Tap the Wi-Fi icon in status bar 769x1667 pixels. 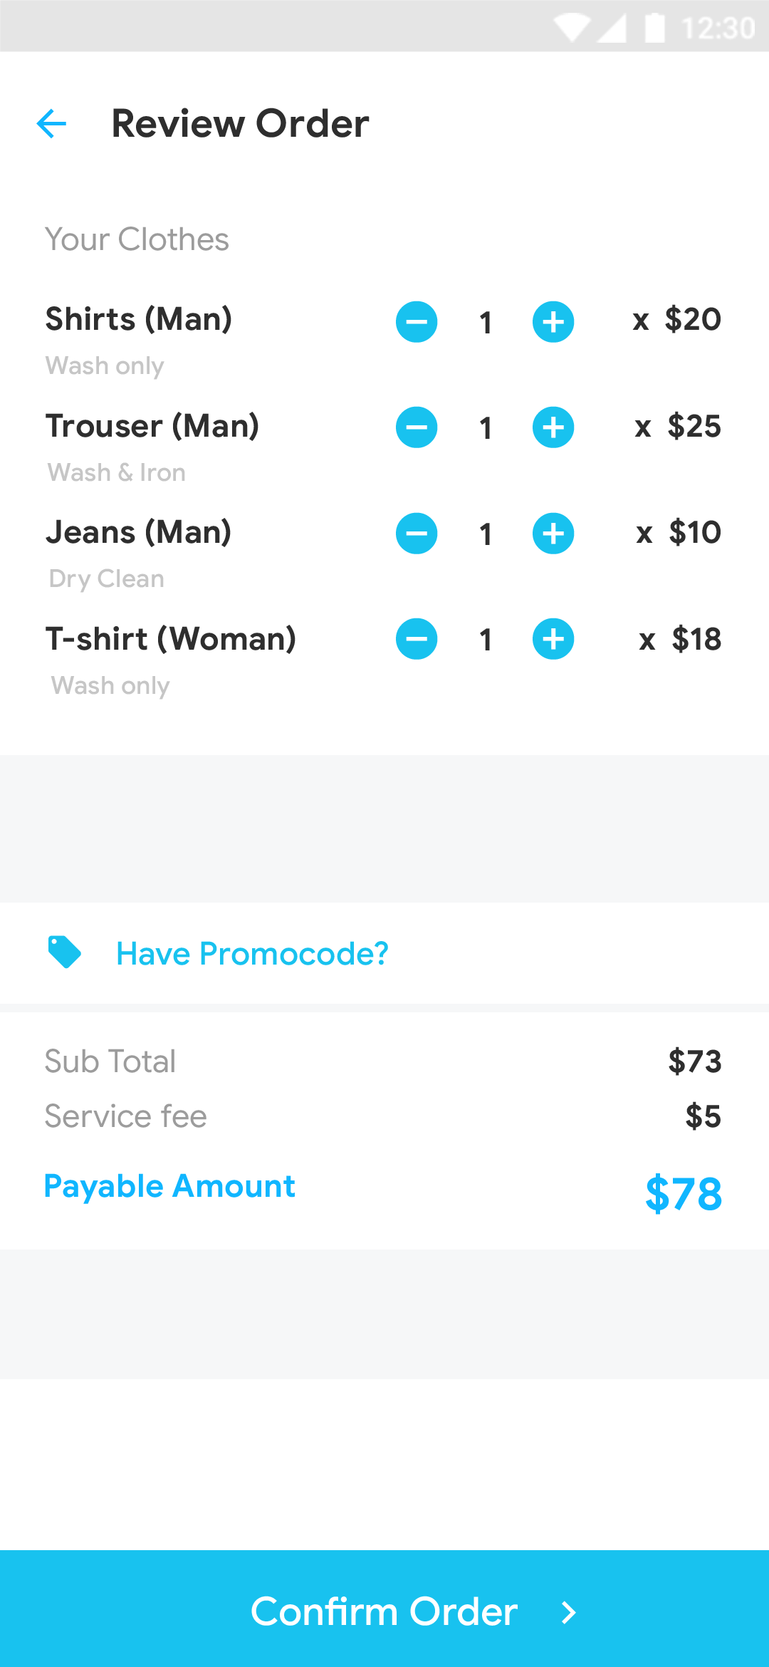pyautogui.click(x=572, y=28)
